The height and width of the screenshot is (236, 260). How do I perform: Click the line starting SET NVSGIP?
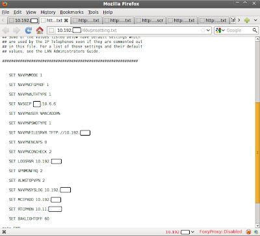click(32, 104)
